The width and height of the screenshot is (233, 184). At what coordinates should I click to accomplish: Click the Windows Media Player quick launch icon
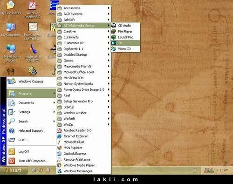(41, 170)
